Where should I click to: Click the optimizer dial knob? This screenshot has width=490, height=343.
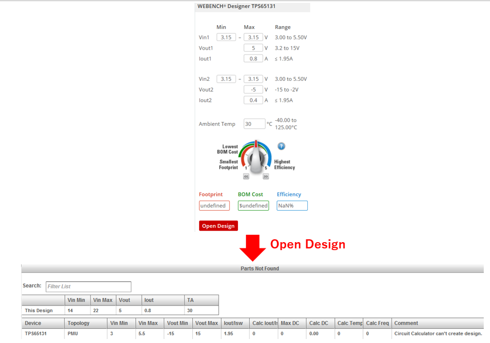pos(256,157)
